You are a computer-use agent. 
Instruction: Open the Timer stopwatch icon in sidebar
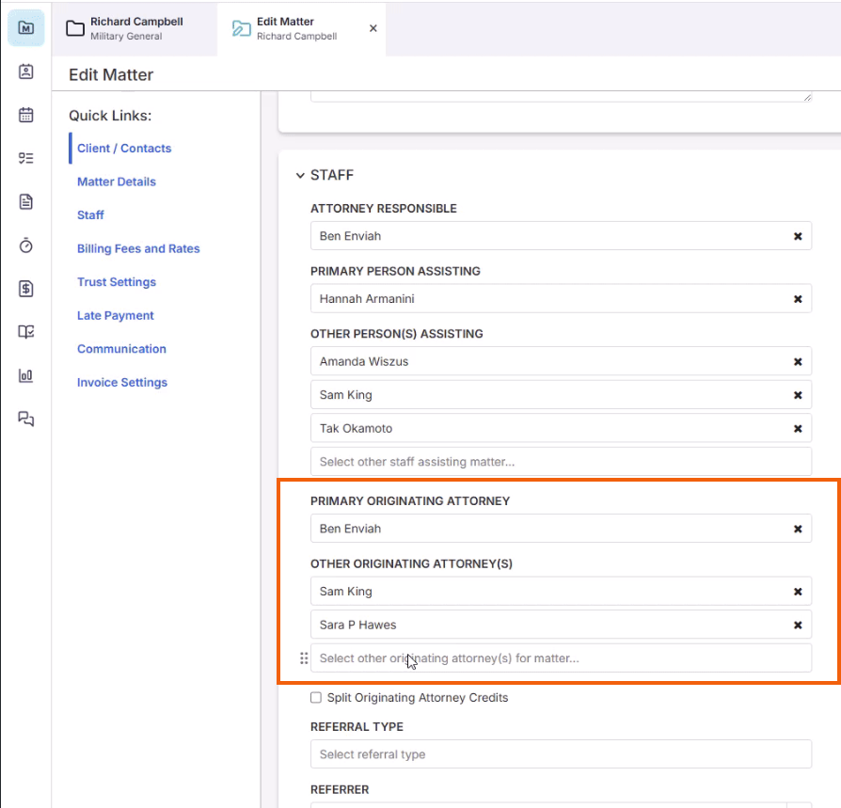pyautogui.click(x=25, y=245)
